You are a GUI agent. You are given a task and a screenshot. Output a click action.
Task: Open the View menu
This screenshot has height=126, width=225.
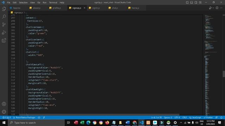click(x=32, y=2)
